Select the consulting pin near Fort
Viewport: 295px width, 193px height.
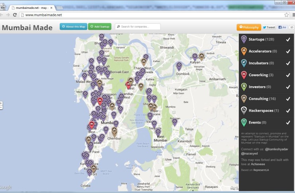pyautogui.click(x=94, y=168)
